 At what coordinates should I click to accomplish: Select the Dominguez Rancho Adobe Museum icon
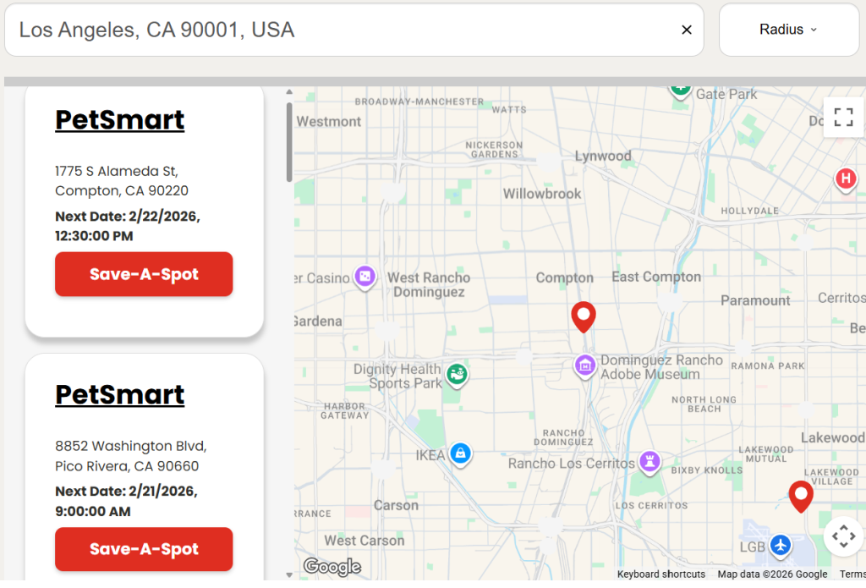pos(584,365)
